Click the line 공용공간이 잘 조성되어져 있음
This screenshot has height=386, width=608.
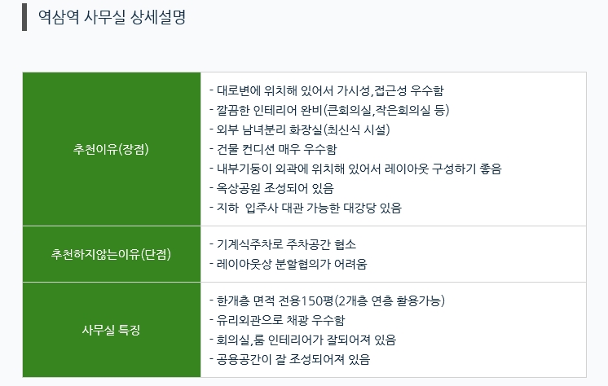point(289,359)
